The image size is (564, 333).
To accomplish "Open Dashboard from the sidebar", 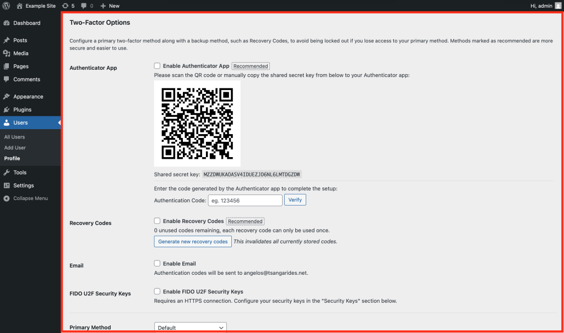I will pyautogui.click(x=26, y=23).
